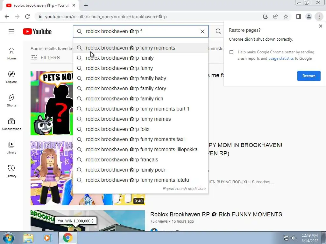The width and height of the screenshot is (326, 244).
Task: Open Explore in the sidebar
Action: [11, 77]
